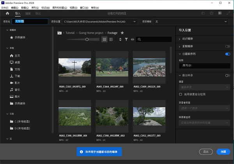234x164 pixels.
Task: Click the sort order icon
Action: pyautogui.click(x=120, y=39)
